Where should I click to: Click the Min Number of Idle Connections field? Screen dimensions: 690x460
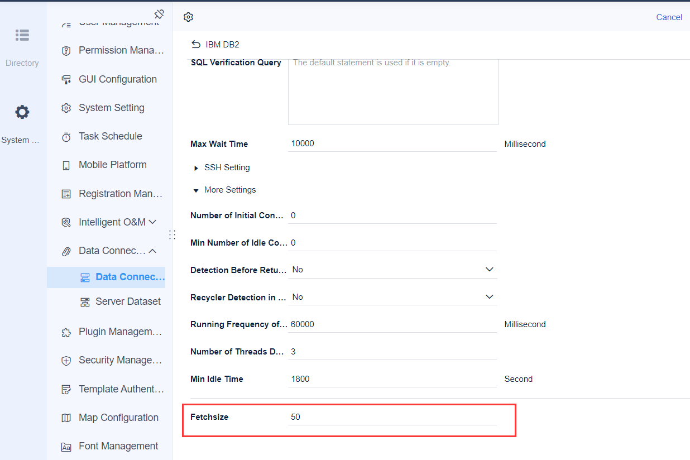(392, 243)
